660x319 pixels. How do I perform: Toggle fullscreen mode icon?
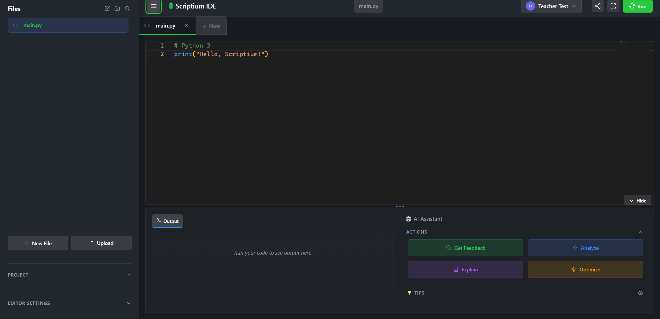613,6
